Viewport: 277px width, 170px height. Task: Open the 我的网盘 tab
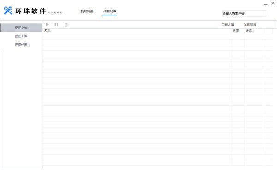pos(87,11)
